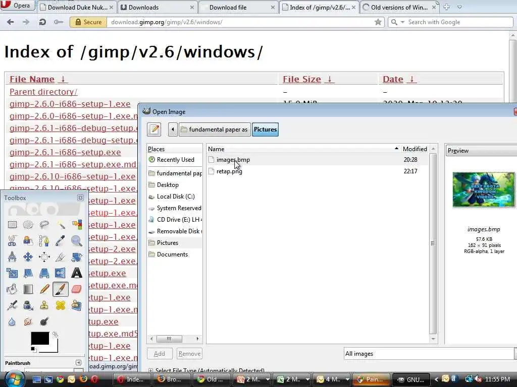This screenshot has height=387, width=517.
Task: Select the Move tool
Action: tap(28, 257)
